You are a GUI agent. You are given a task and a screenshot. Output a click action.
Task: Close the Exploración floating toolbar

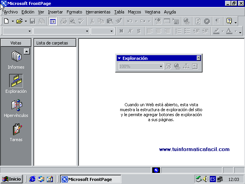coord(198,58)
